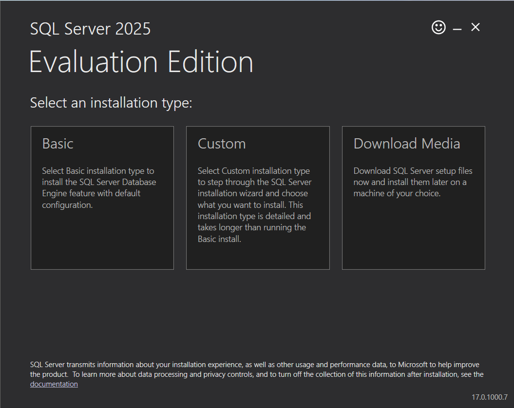Click the Basic tile description text
Image resolution: width=514 pixels, height=408 pixels.
[x=98, y=187]
